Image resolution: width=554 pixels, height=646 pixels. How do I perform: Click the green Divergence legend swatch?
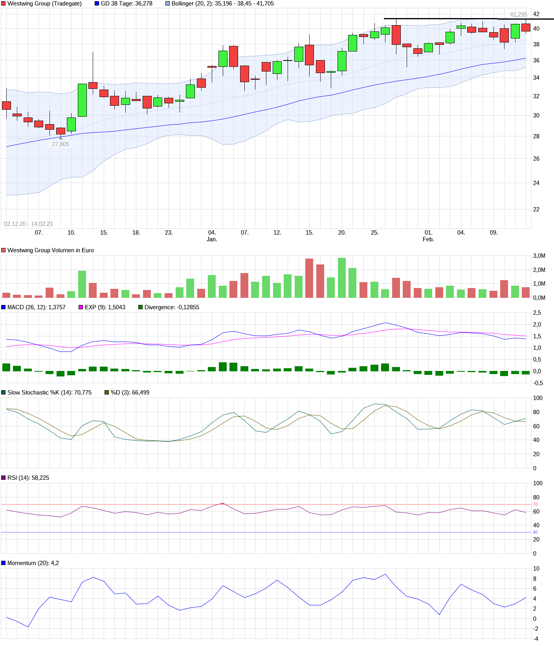pos(141,307)
